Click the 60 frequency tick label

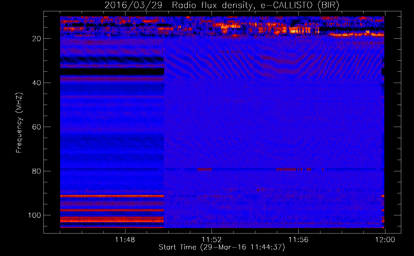pyautogui.click(x=37, y=127)
